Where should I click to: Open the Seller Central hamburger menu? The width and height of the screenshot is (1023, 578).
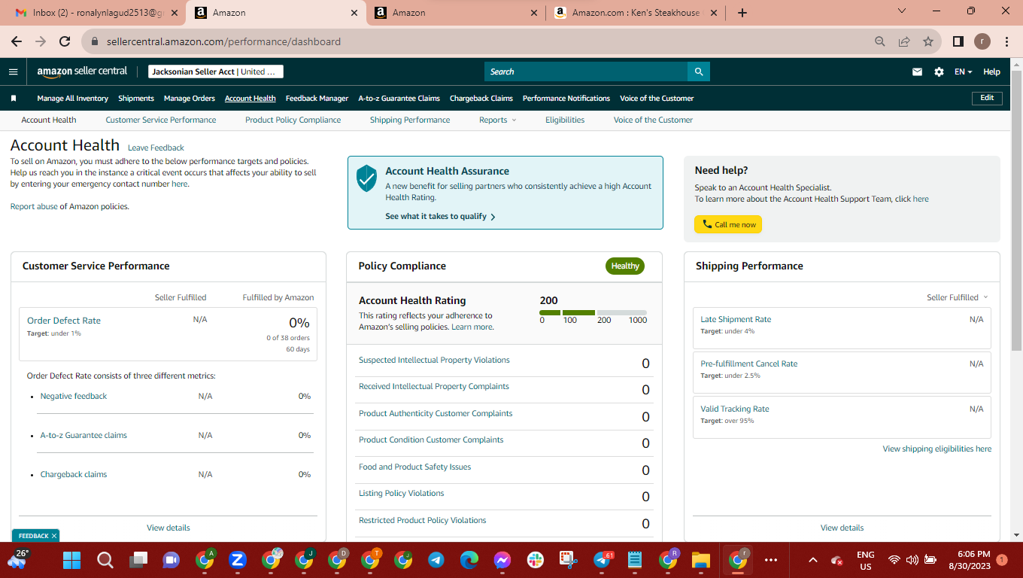(13, 71)
